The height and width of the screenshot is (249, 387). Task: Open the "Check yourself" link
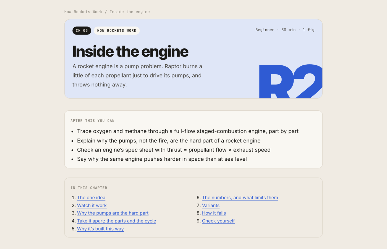(218, 221)
